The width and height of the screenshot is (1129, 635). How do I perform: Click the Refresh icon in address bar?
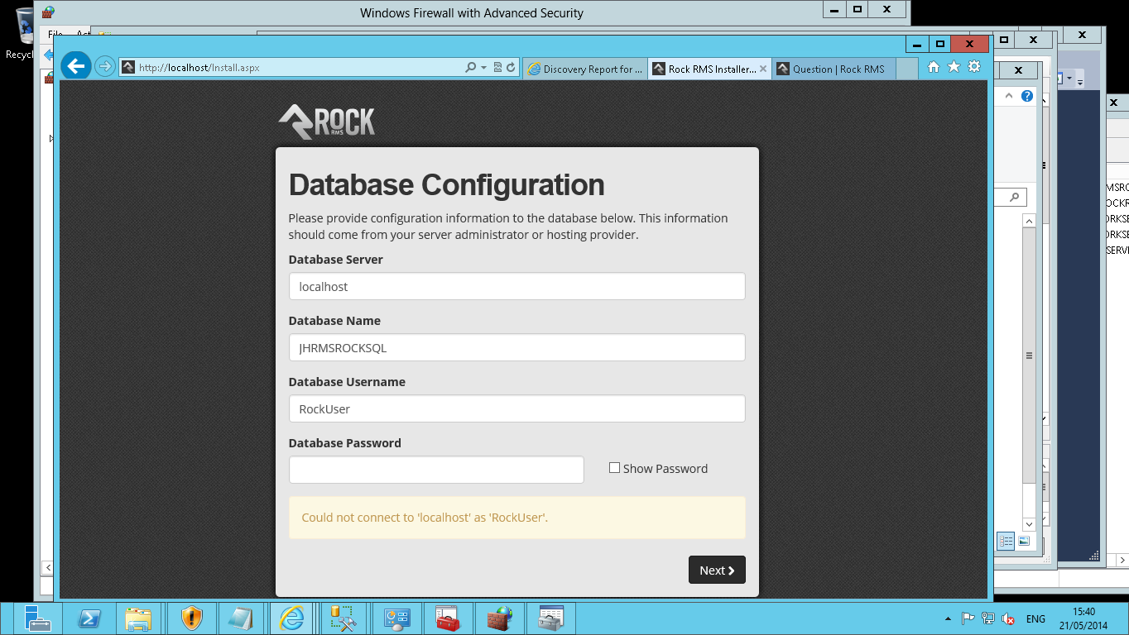tap(511, 68)
